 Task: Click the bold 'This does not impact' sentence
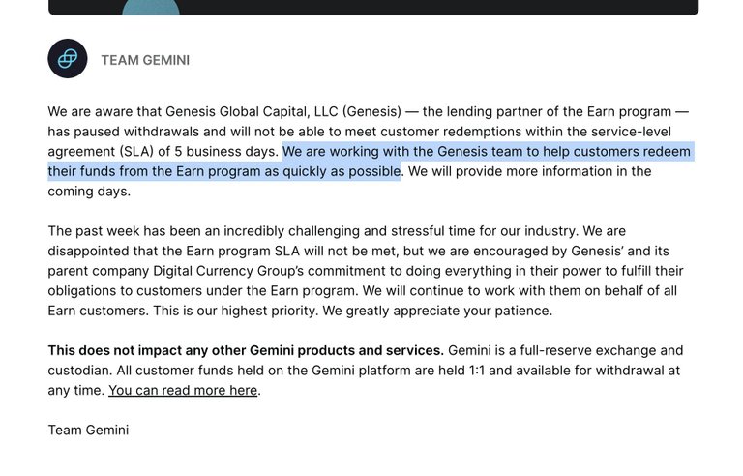(246, 350)
